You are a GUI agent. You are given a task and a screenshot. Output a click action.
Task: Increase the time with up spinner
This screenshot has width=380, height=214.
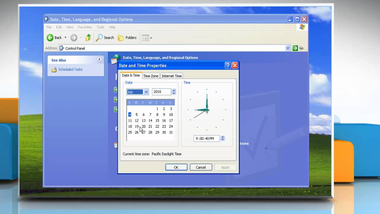[x=222, y=137]
